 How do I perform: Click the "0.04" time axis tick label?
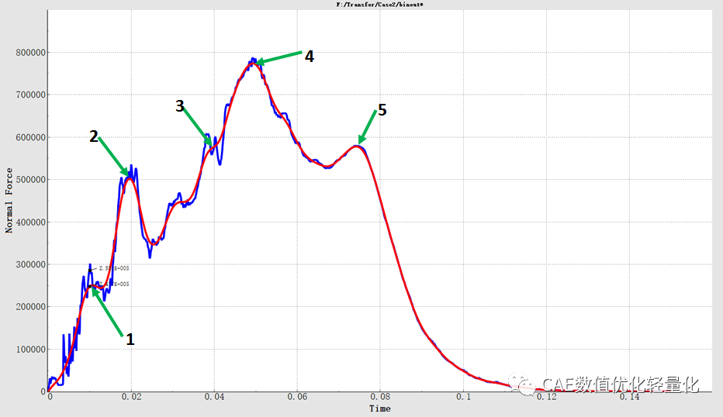pyautogui.click(x=214, y=397)
